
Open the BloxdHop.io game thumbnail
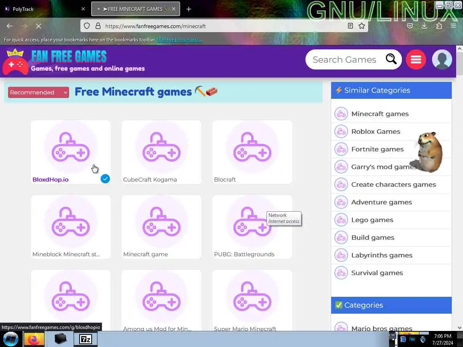tap(71, 147)
